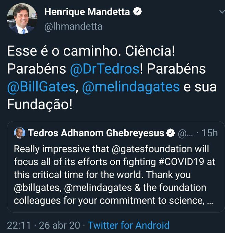This screenshot has height=233, width=225.
Task: Open the Twitter for Android source link
Action: point(128,225)
